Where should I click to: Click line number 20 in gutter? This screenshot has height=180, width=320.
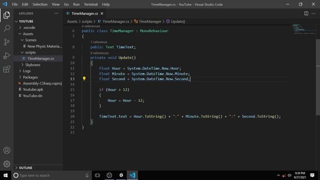(x=72, y=116)
